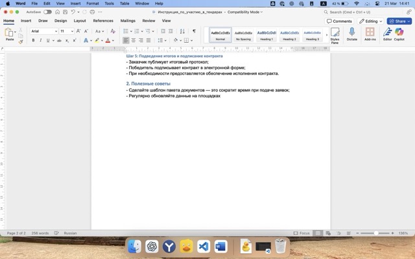Click the Share button
Viewport: 415px width, 259px height.
tap(399, 21)
